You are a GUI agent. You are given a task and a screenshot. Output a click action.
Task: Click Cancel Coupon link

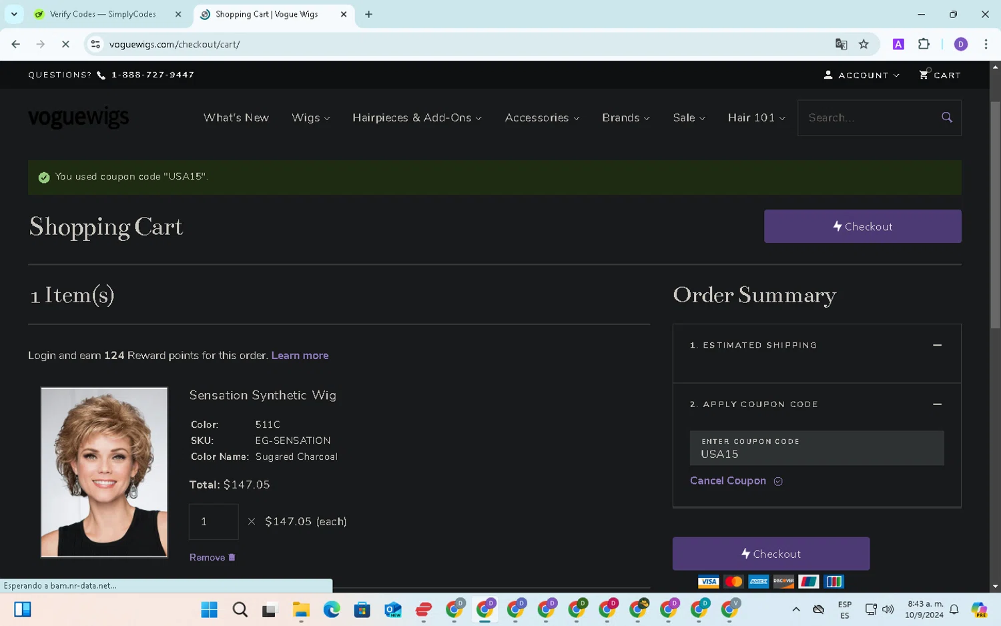(x=728, y=481)
